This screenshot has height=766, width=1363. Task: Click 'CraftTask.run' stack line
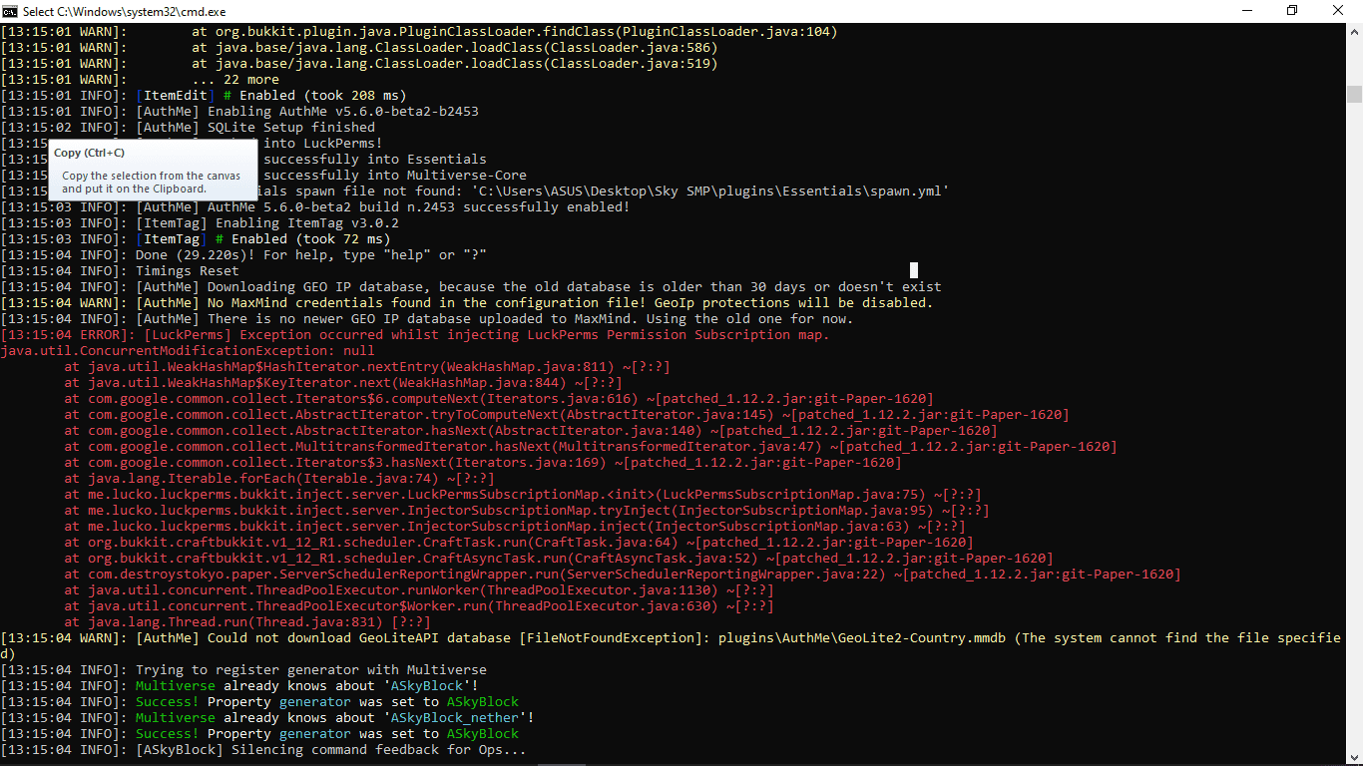[x=519, y=543]
